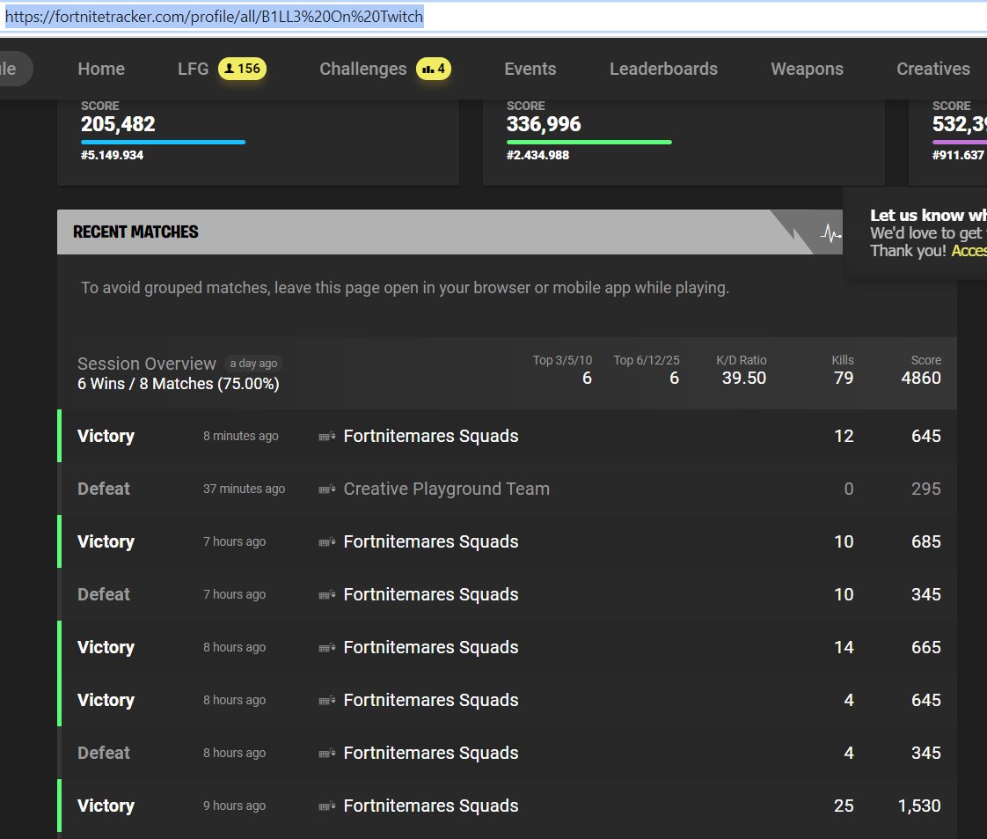Click the Challenges badge showing 4

click(x=433, y=69)
